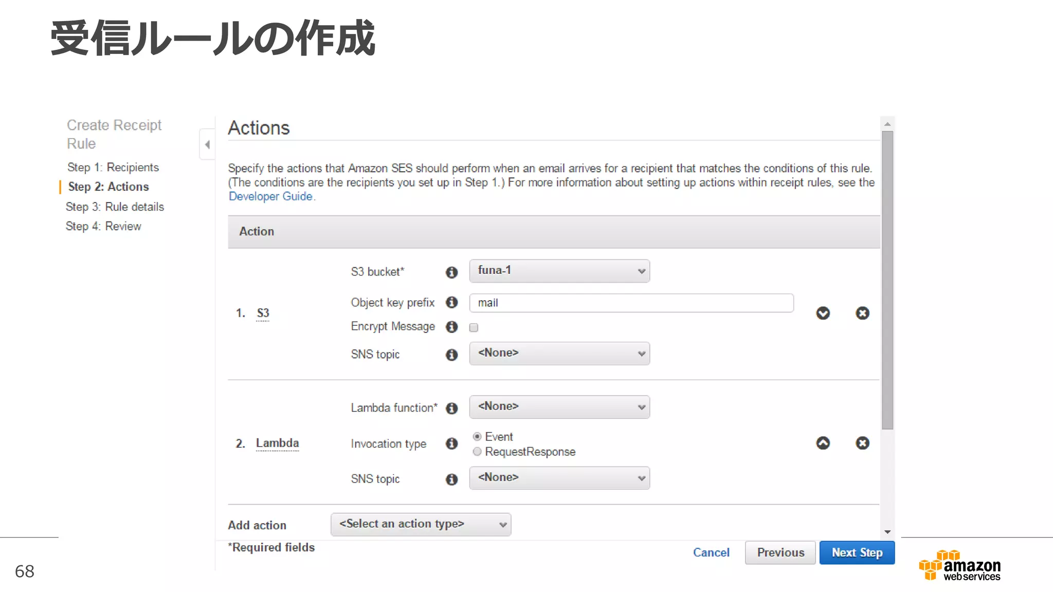Open the S3 bucket funa-1 dropdown

tap(559, 271)
